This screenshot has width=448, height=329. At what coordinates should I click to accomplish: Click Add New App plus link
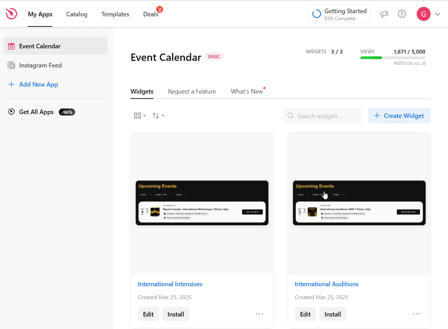point(38,85)
